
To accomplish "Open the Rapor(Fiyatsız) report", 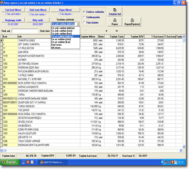I will pyautogui.click(x=132, y=22).
